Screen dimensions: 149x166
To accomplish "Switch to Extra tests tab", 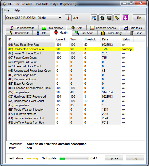I will [133, 28].
